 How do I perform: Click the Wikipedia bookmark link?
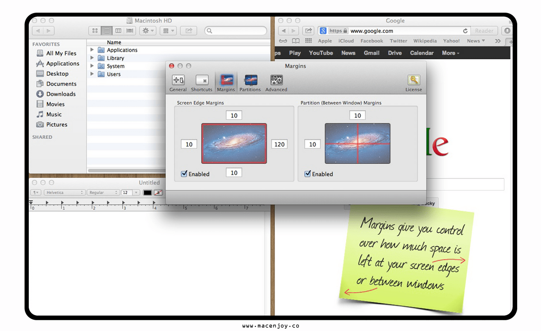425,41
